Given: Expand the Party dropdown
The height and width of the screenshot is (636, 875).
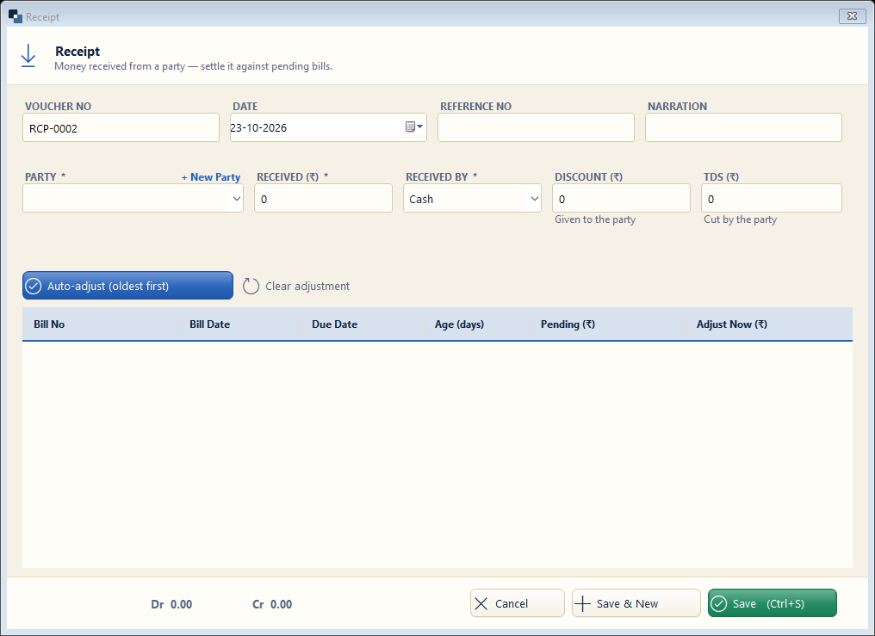Looking at the screenshot, I should point(237,199).
